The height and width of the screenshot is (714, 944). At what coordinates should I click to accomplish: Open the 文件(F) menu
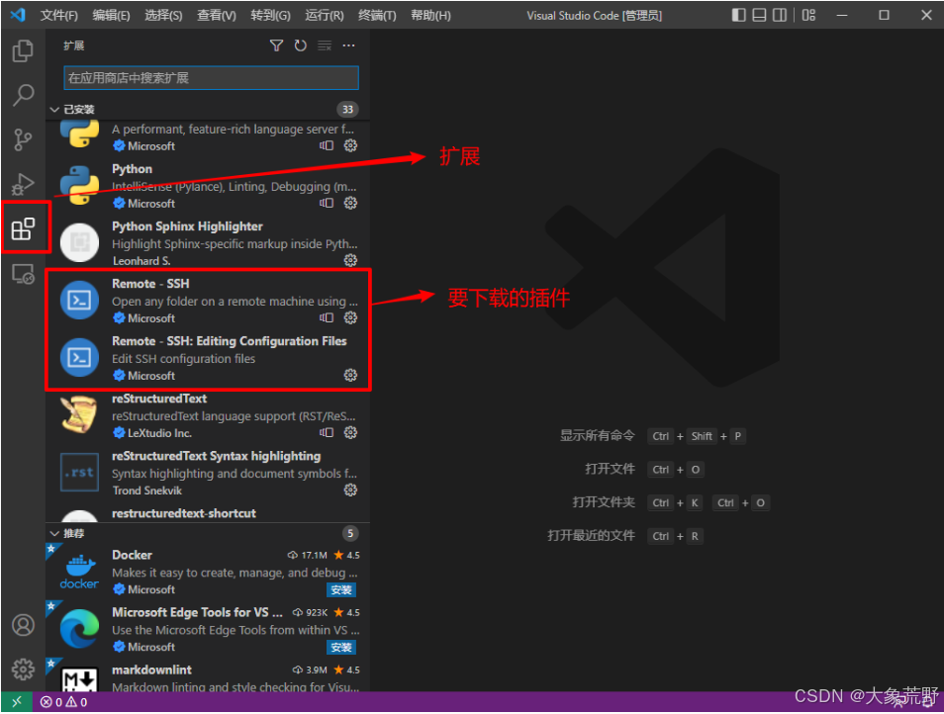click(x=59, y=16)
